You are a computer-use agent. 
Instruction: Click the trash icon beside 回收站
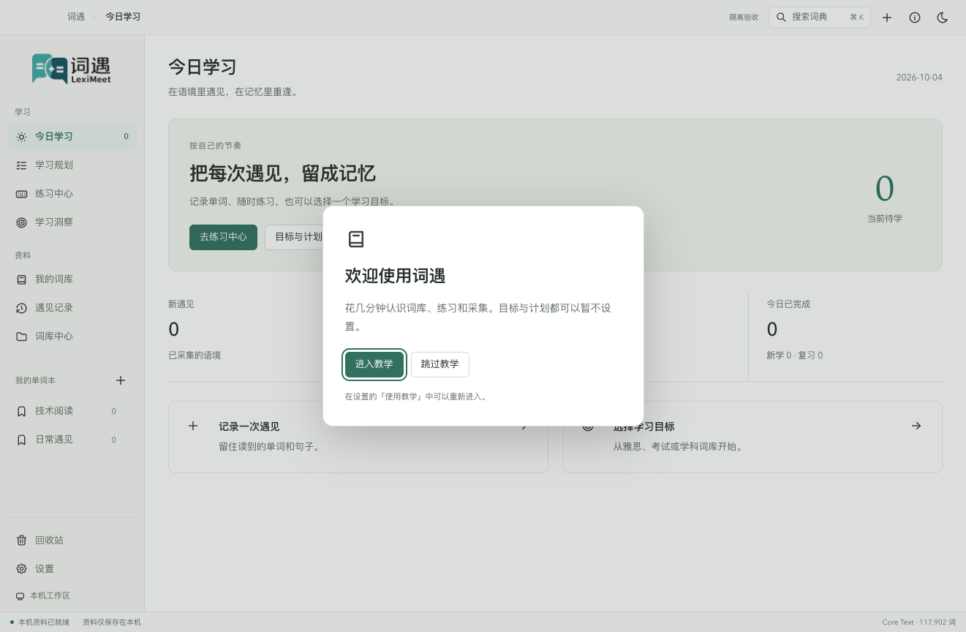click(x=21, y=540)
